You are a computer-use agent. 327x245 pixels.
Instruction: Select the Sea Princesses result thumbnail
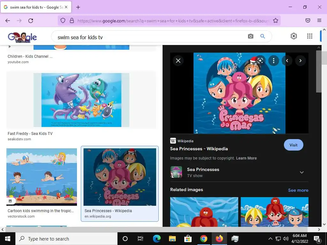(120, 177)
